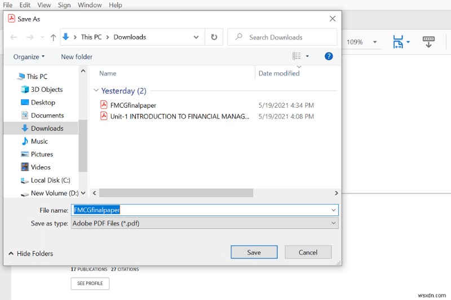This screenshot has height=300, width=451.
Task: Open the Help menu
Action: pyautogui.click(x=116, y=5)
